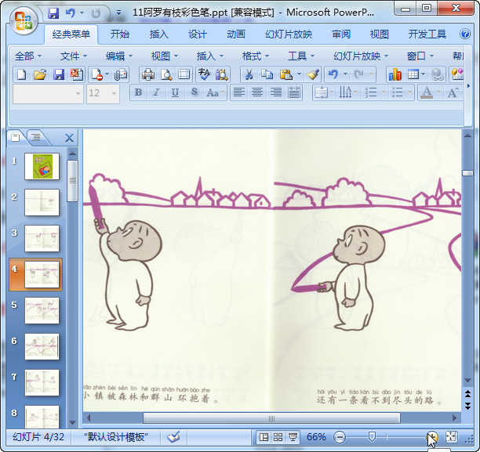Image resolution: width=480 pixels, height=452 pixels.
Task: Open Print Preview
Action: pos(166,74)
